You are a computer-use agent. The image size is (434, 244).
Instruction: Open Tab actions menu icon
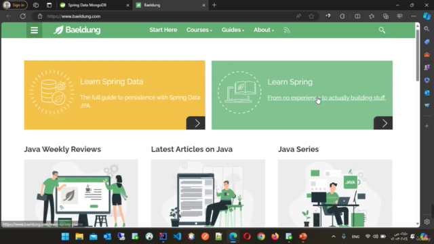[49, 5]
